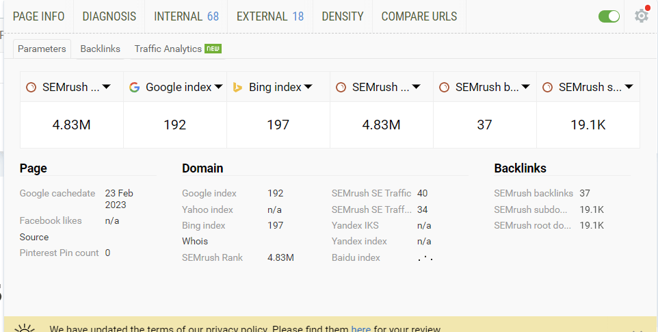Open the Whois link under Domain
This screenshot has width=658, height=332.
[195, 242]
